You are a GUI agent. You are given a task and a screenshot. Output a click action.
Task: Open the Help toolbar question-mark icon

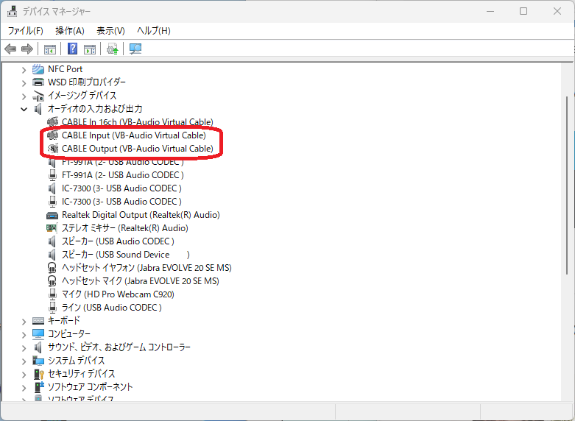(73, 49)
